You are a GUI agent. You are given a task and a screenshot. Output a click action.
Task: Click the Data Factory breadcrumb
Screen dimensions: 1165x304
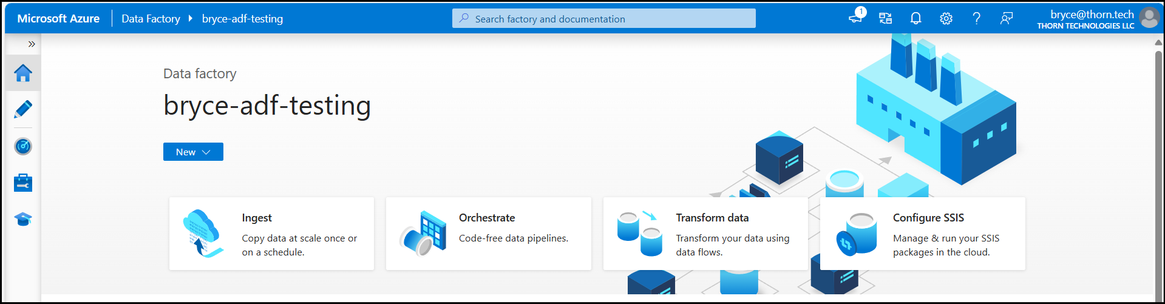pyautogui.click(x=151, y=19)
